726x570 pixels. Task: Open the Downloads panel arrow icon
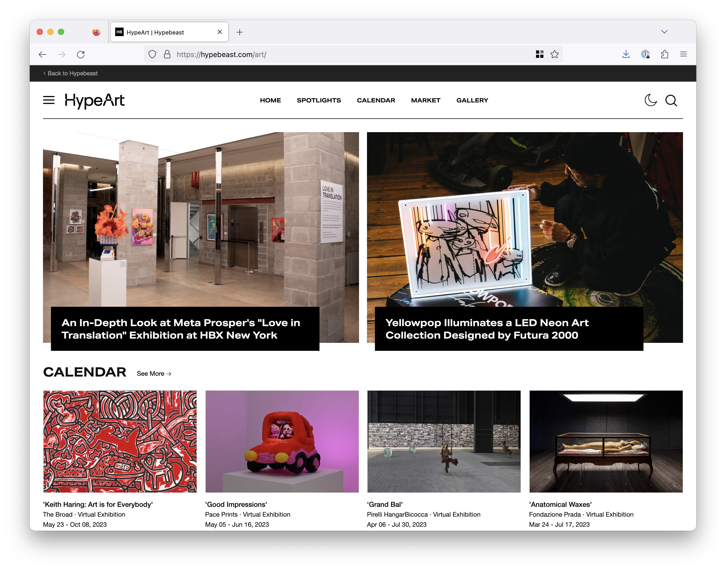[x=626, y=54]
